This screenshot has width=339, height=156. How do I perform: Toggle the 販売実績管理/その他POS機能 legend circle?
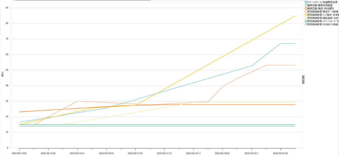(306, 25)
